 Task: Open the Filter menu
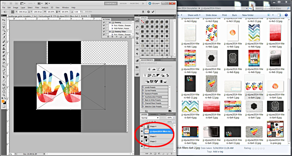click(37, 7)
